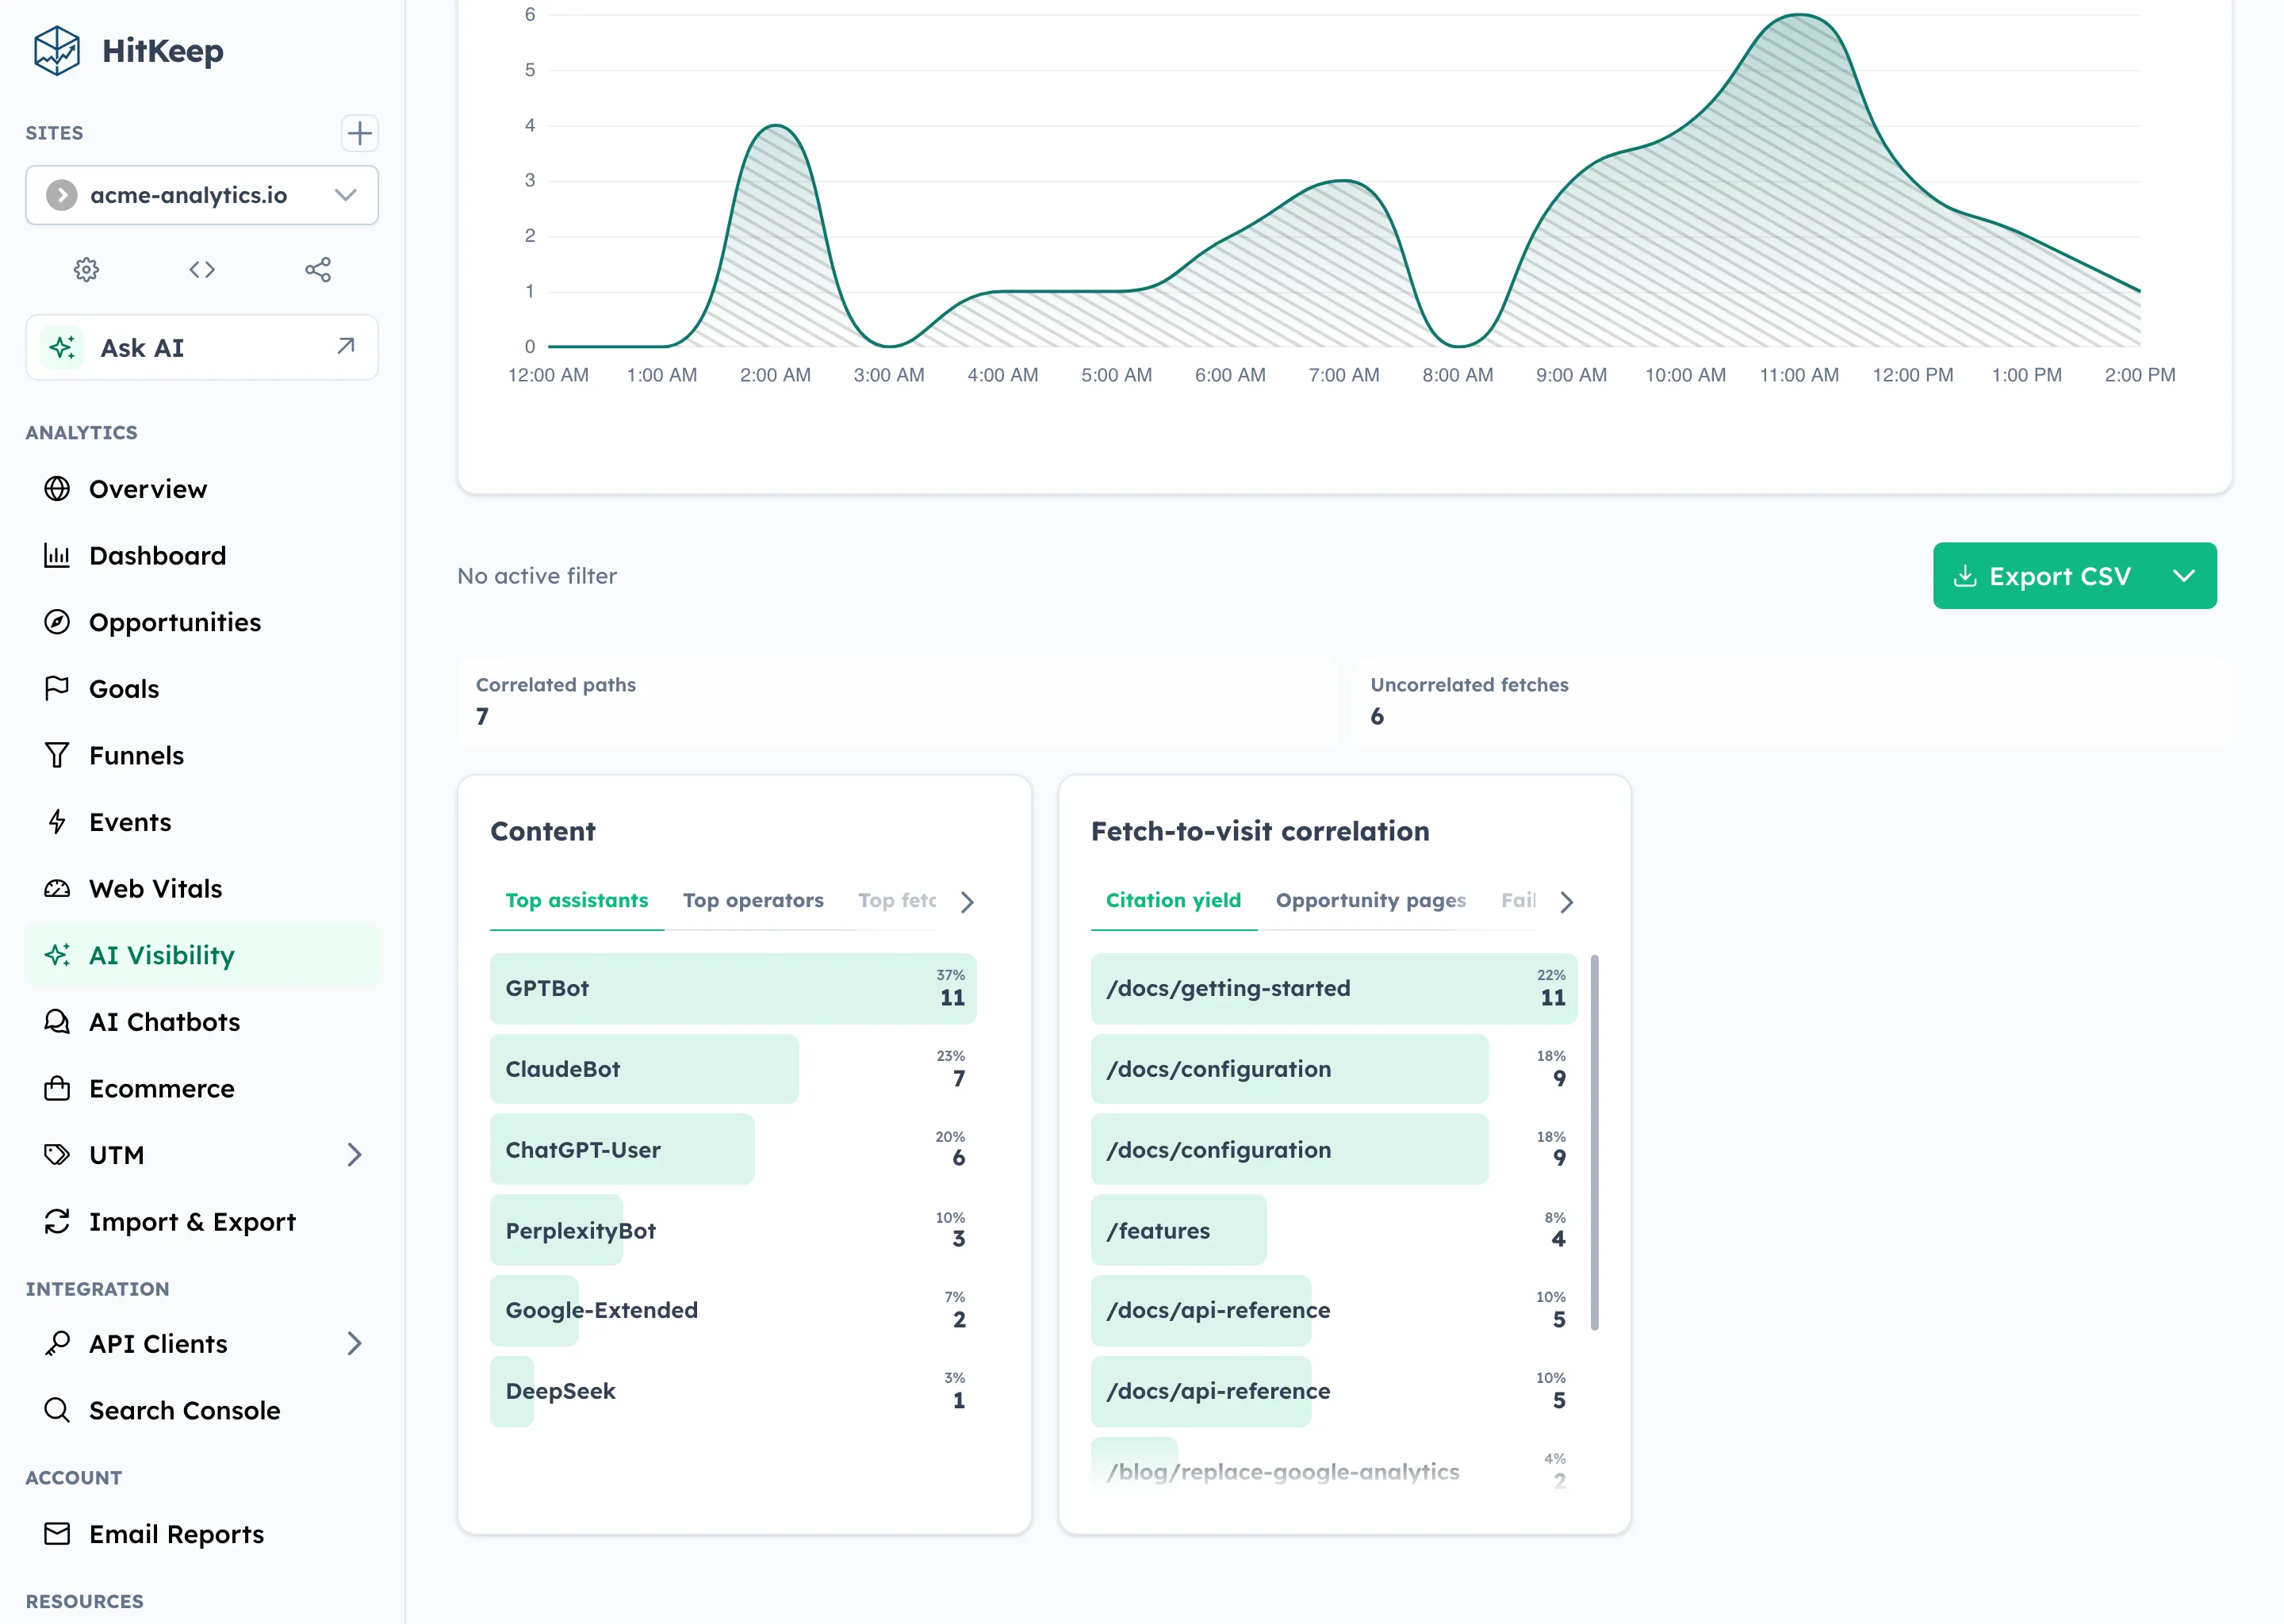
Task: Expand the API Clients submenu chevron
Action: click(x=354, y=1343)
